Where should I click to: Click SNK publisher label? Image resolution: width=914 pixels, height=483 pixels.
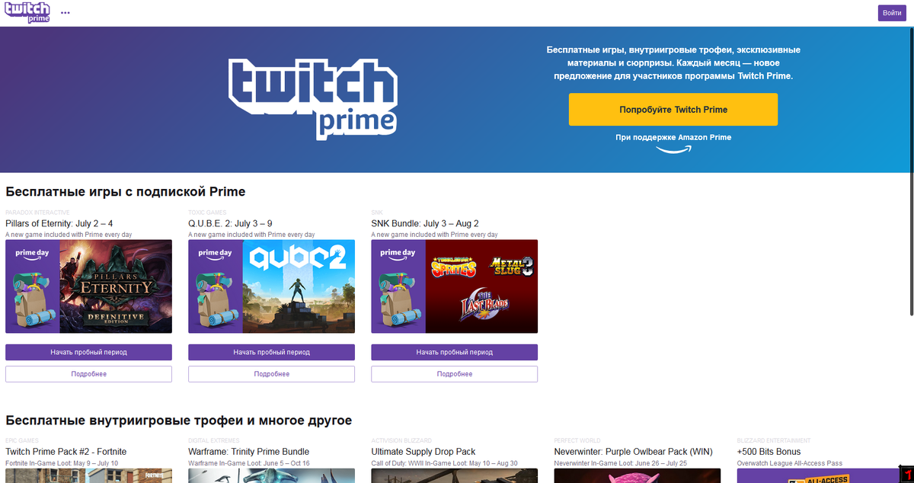click(x=376, y=213)
